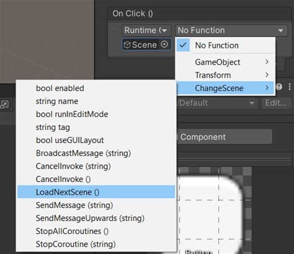Select the checked No Function menu entry
The height and width of the screenshot is (254, 294).
(x=225, y=45)
